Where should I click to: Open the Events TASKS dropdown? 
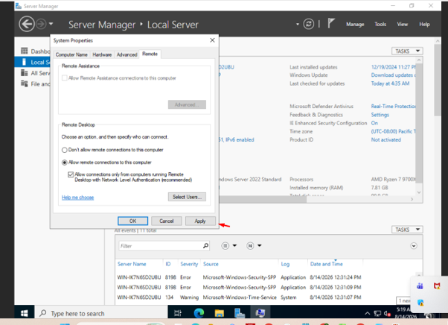tap(407, 230)
